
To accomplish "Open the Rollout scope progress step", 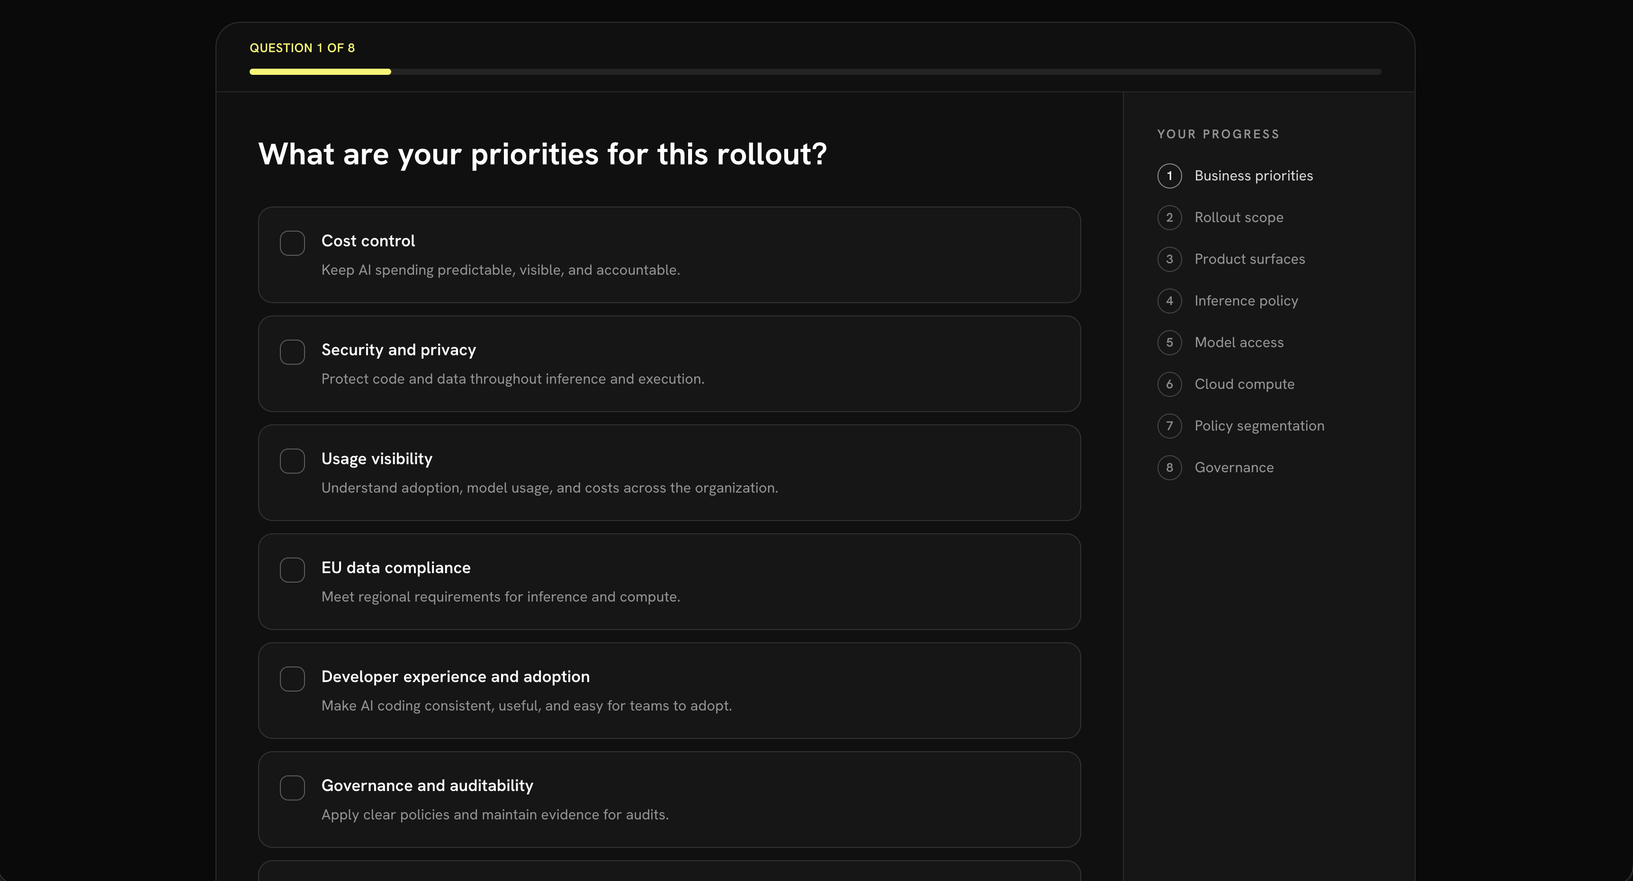I will coord(1238,217).
